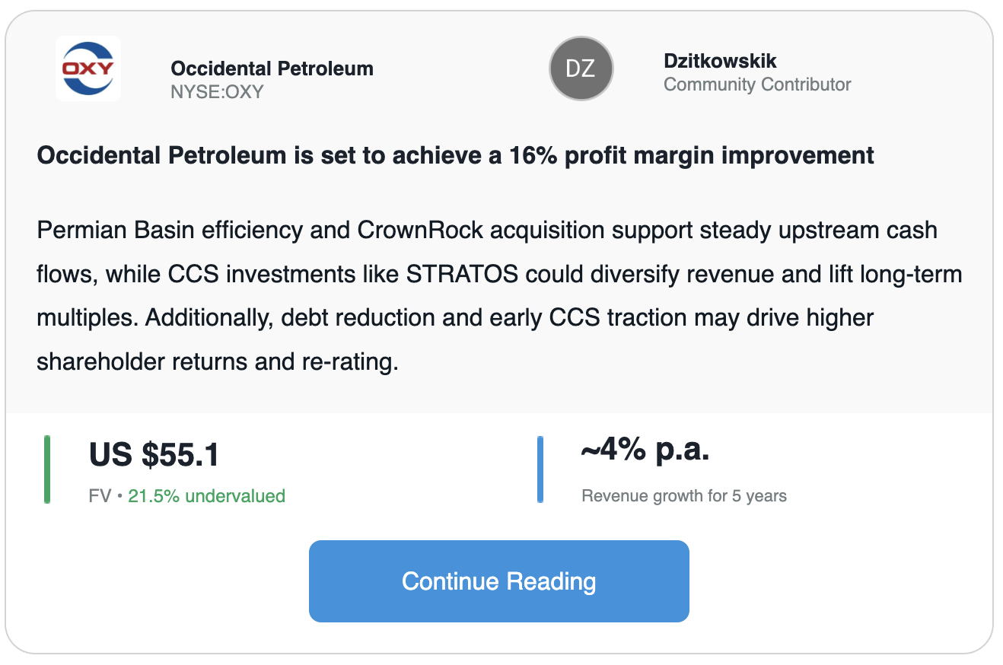Select the 21.5% undervalued label

(206, 496)
